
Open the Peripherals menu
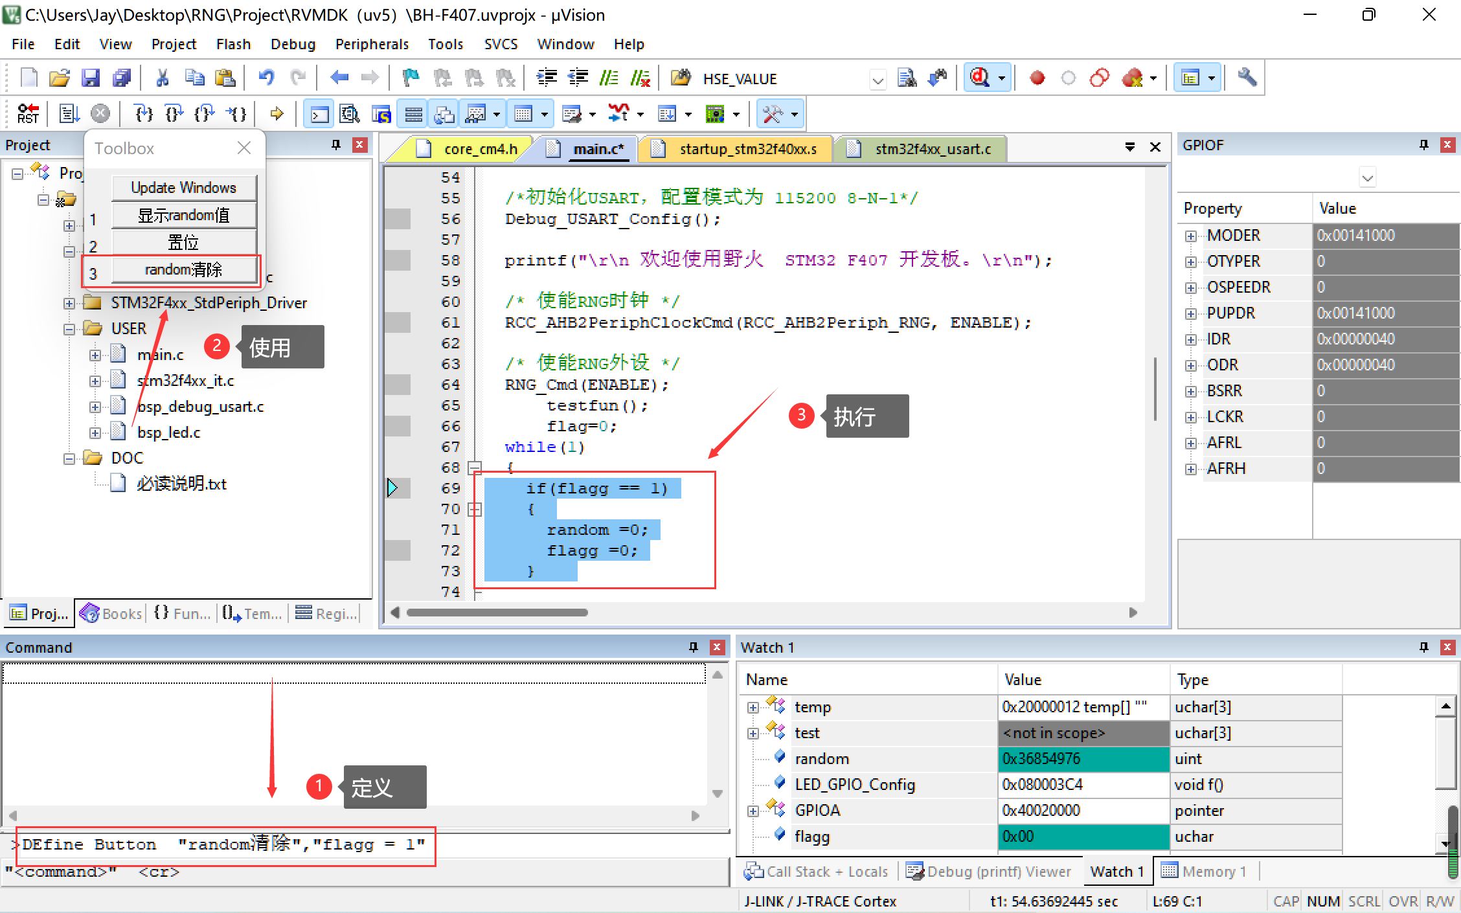372,44
